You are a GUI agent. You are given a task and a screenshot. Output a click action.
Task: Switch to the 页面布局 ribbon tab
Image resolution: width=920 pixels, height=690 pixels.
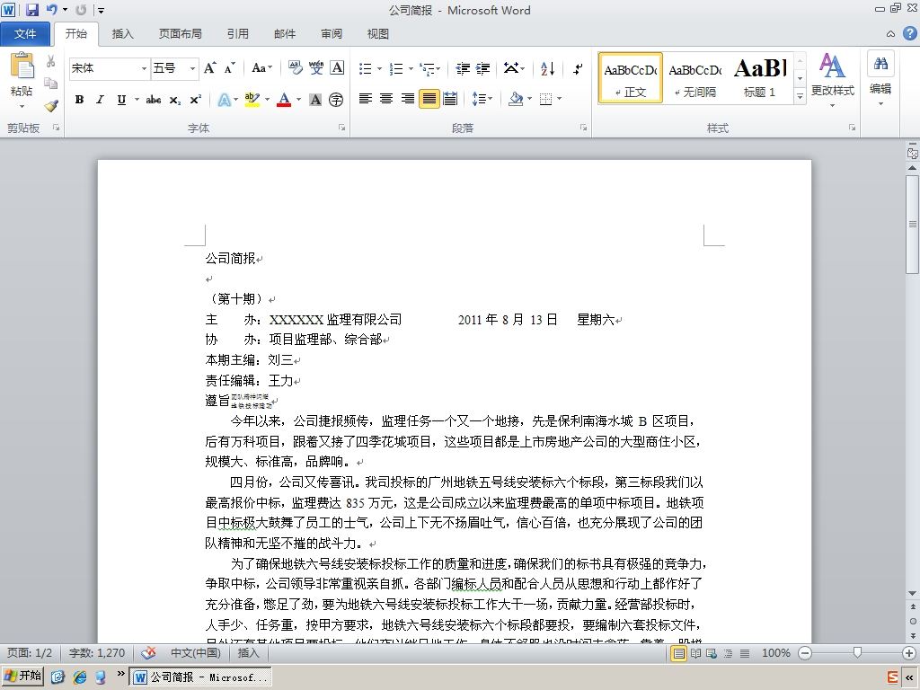[180, 34]
